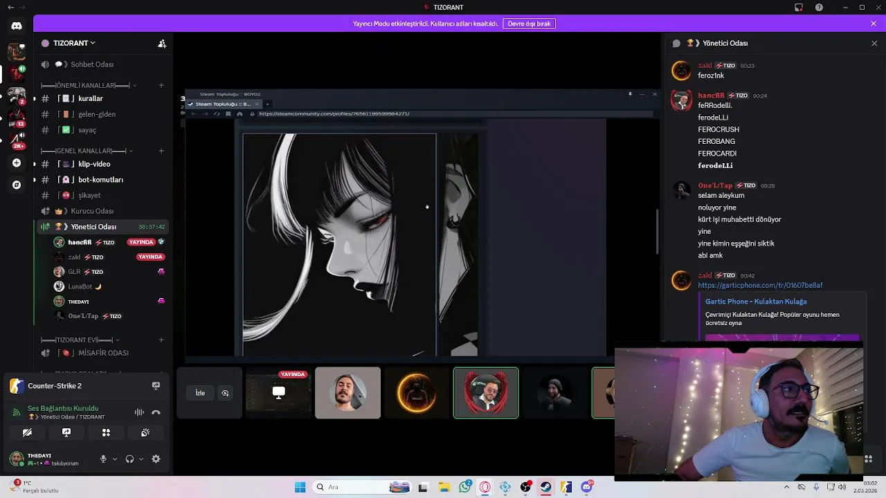
Task: Toggle camera on in voice panel
Action: click(27, 432)
